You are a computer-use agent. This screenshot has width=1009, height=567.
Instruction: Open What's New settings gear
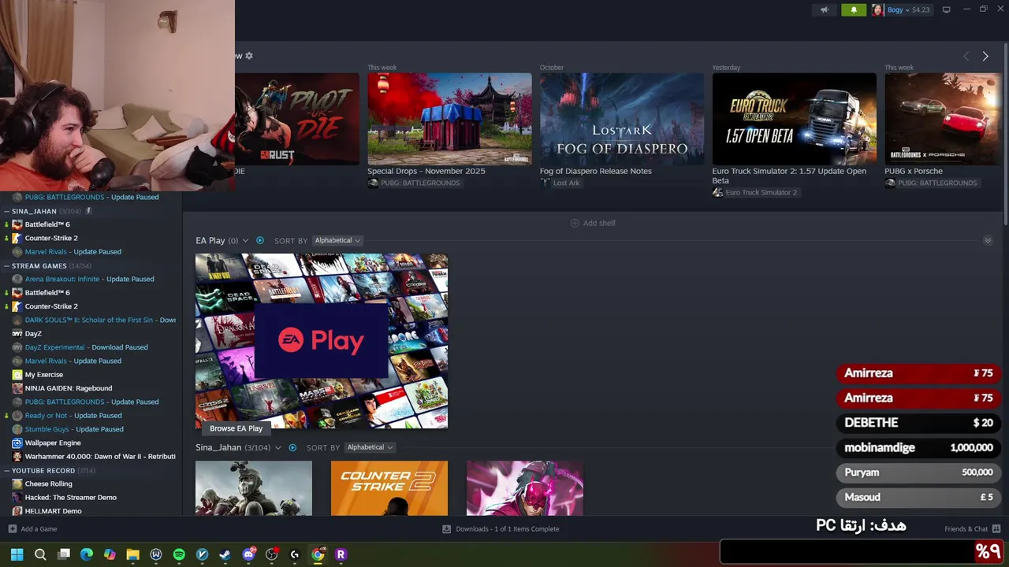[249, 56]
